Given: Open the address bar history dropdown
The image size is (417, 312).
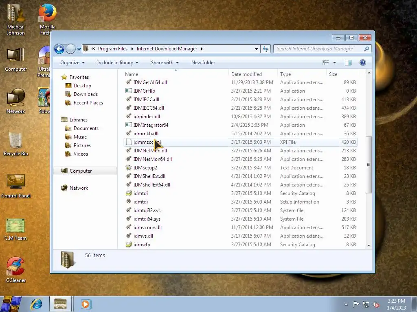Looking at the screenshot, I should coord(256,49).
